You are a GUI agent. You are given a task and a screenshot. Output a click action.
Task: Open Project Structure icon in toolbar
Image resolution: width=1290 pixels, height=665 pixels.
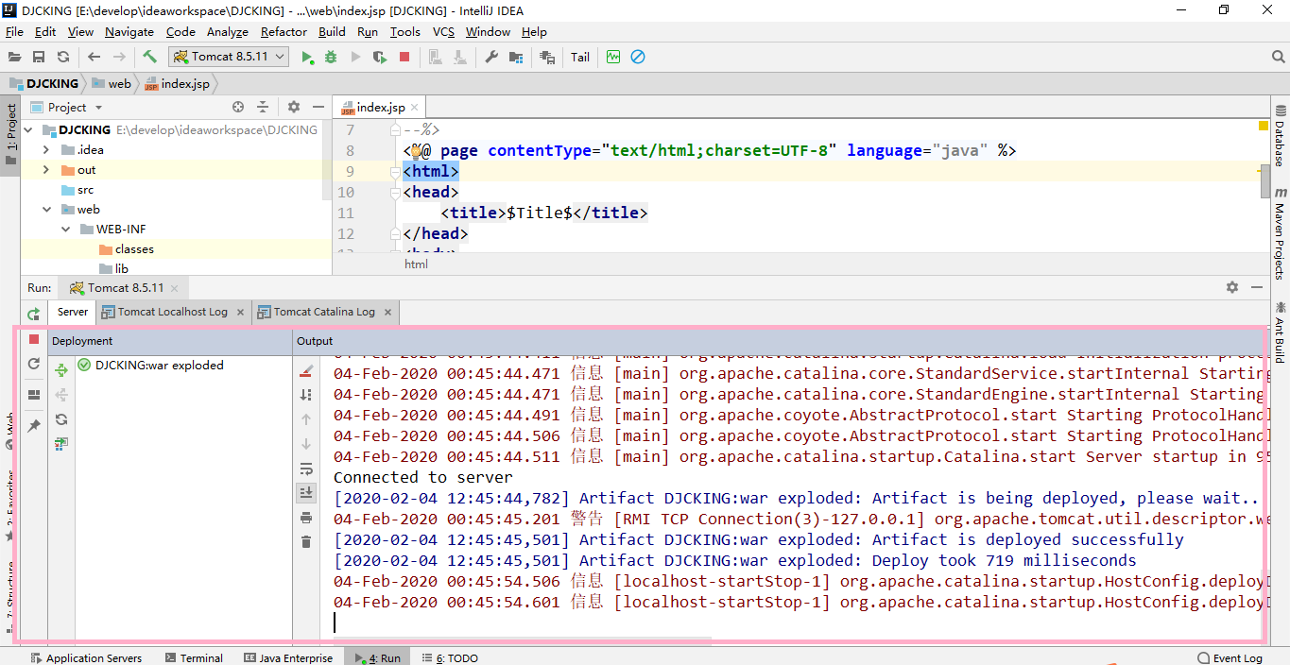[x=516, y=58]
